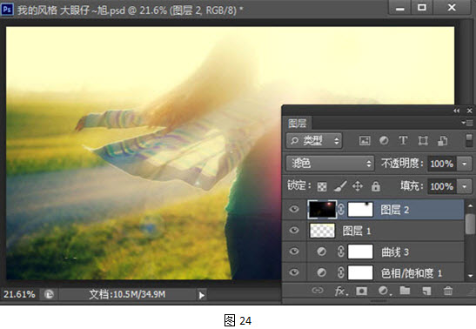Click the delete layer trash icon
476x329 pixels.
448,291
